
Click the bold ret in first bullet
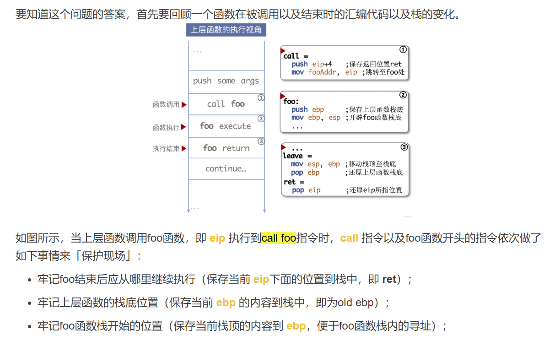[x=389, y=279]
